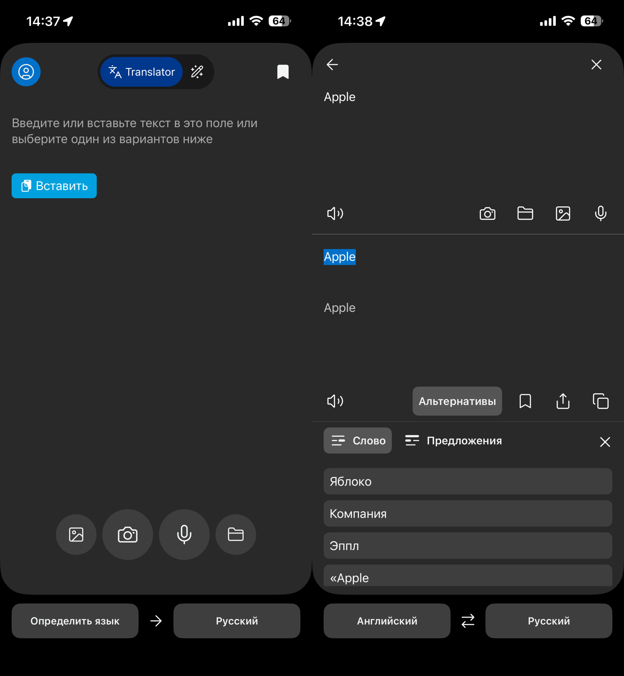Screen dimensions: 624x676
Task: Switch to the Слово tab
Action: click(x=358, y=440)
